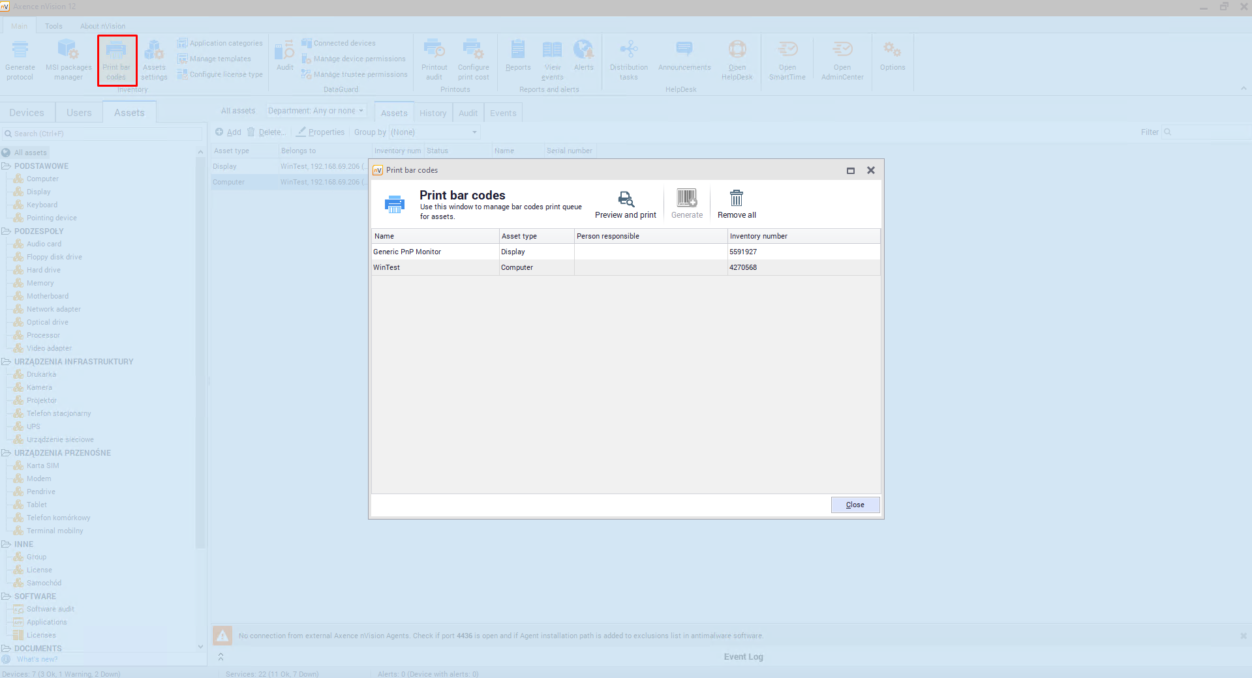Click the Remove all trash icon
1252x678 pixels.
[736, 198]
